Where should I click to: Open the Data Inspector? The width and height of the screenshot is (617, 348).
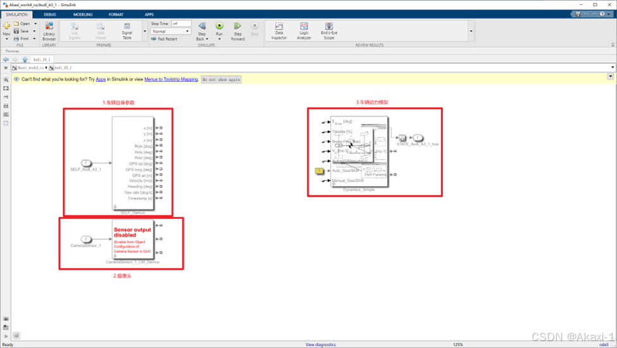pyautogui.click(x=279, y=31)
